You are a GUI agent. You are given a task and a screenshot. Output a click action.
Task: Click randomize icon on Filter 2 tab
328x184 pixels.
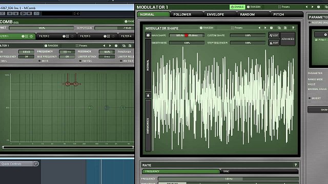64,36
